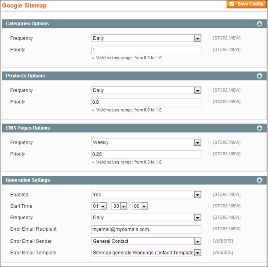Click the Save Config button
Image resolution: width=268 pixels, height=267 pixels.
(x=247, y=4)
